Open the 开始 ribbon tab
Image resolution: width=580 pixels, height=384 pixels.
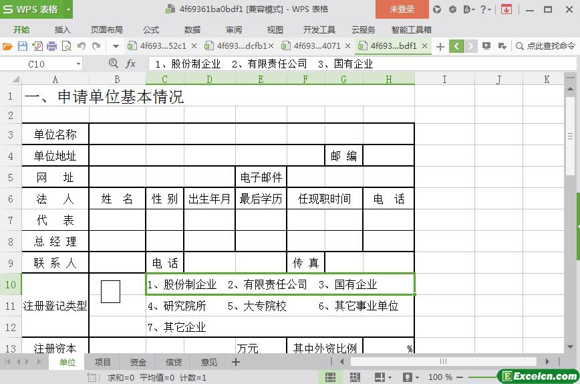(x=21, y=30)
